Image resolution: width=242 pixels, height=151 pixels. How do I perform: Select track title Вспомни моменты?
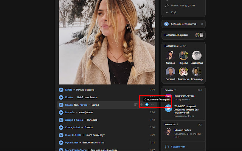click(x=93, y=143)
